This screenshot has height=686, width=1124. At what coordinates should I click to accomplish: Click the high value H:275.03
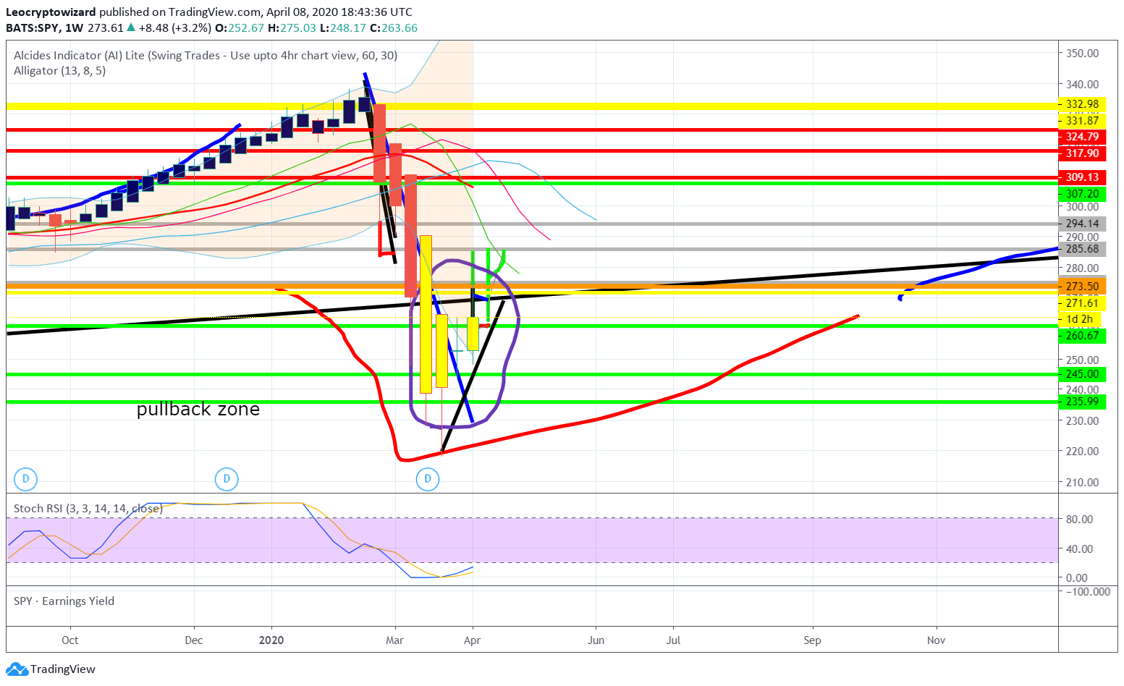click(292, 28)
